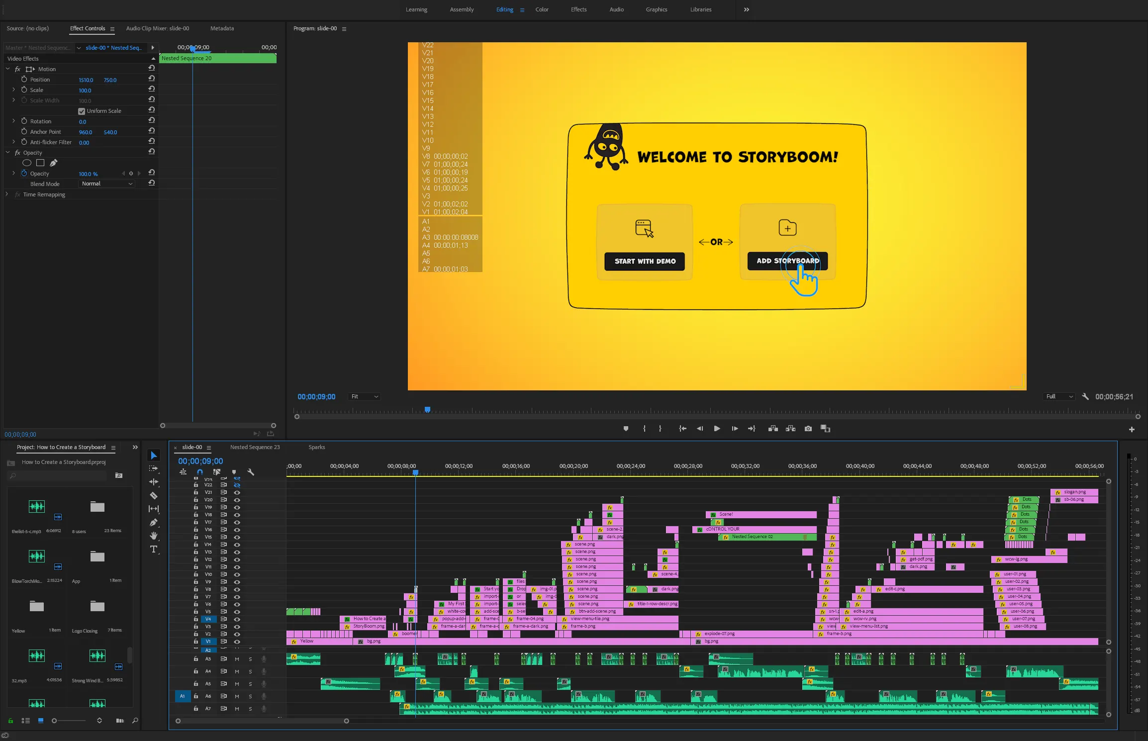Expand the Rotation property in Effect Controls
The image size is (1148, 741).
(13, 120)
